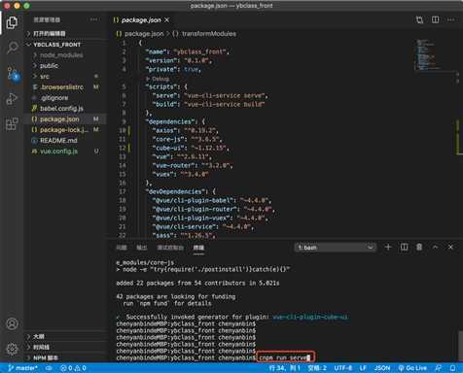Switch to the Problems panel tab
The width and height of the screenshot is (463, 373).
122,248
